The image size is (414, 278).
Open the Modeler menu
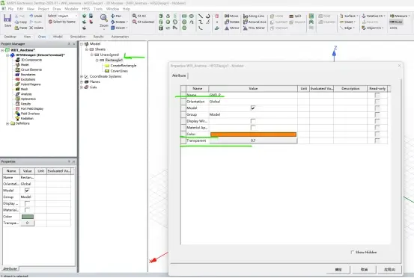pos(71,9)
